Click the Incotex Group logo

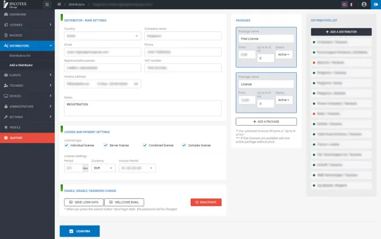tap(15, 5)
